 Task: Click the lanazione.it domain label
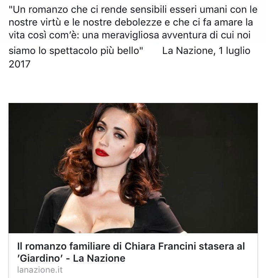click(40, 270)
